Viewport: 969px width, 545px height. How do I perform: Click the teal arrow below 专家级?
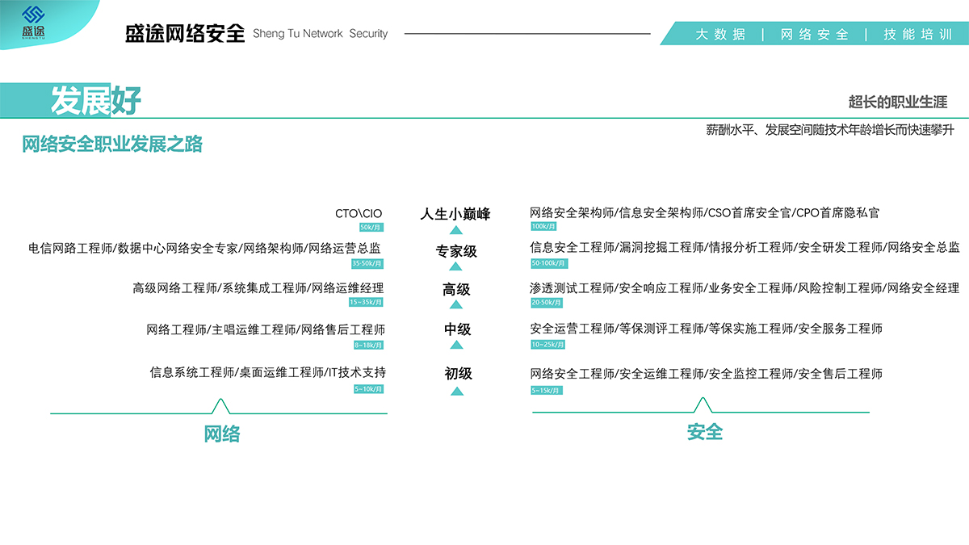click(456, 266)
